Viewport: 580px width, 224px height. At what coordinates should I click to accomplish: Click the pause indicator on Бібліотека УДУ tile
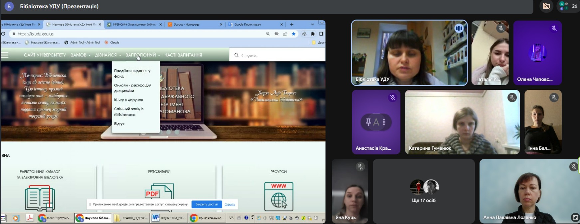click(459, 28)
